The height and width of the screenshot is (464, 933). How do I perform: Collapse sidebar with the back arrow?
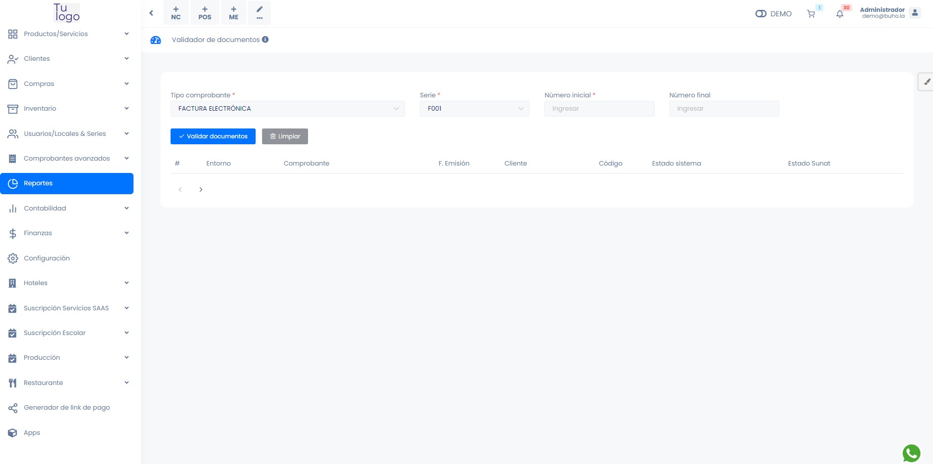(151, 13)
